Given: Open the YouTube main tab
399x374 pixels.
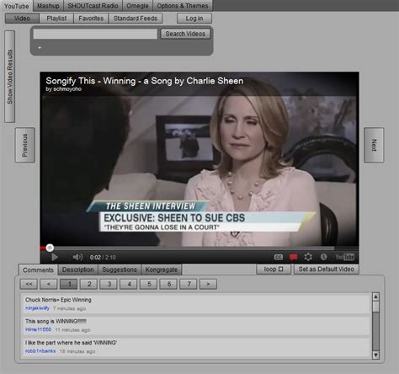Looking at the screenshot, I should point(17,6).
